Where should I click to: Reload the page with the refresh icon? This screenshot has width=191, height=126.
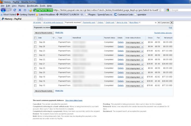tap(15, 10)
